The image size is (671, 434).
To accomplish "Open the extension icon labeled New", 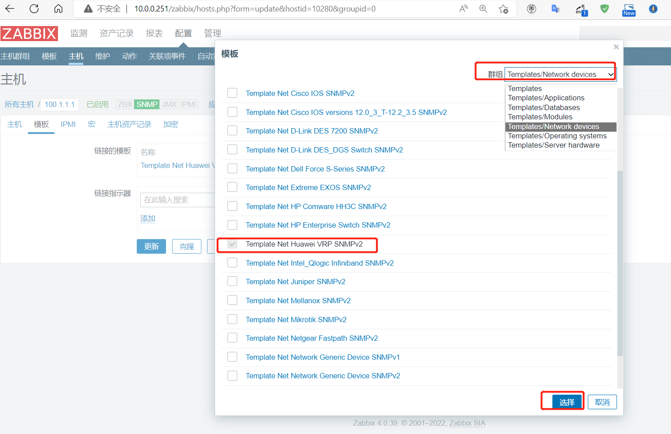I will pyautogui.click(x=629, y=10).
